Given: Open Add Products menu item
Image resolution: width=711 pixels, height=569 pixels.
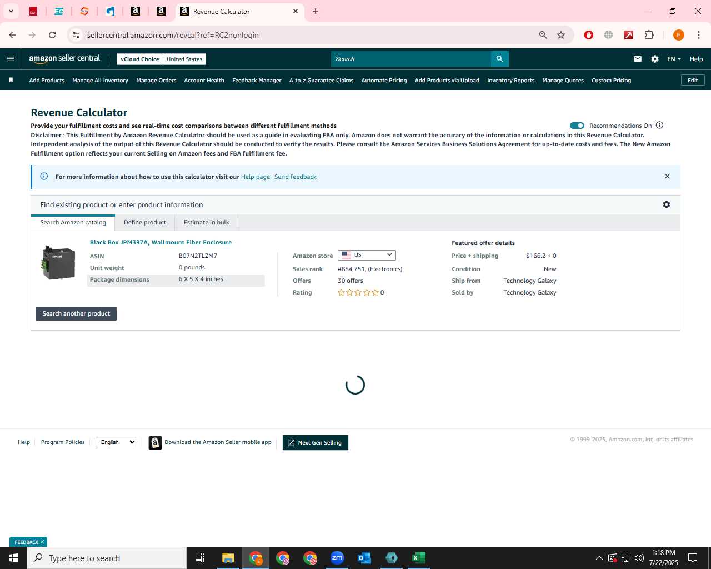Looking at the screenshot, I should click(47, 80).
